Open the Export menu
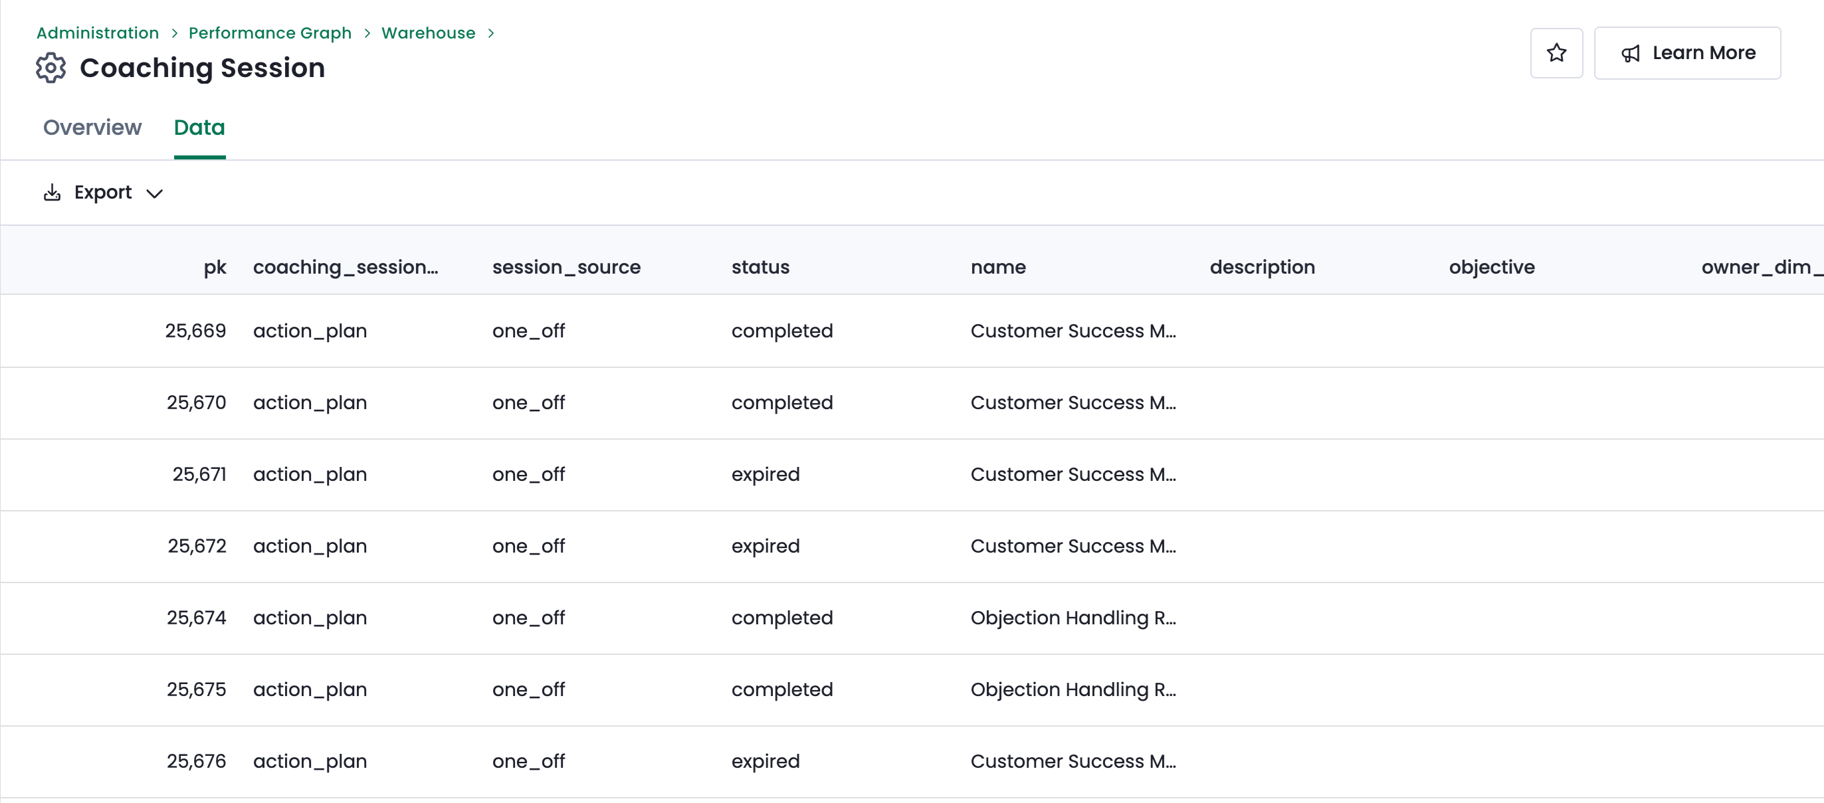This screenshot has height=803, width=1824. click(104, 193)
